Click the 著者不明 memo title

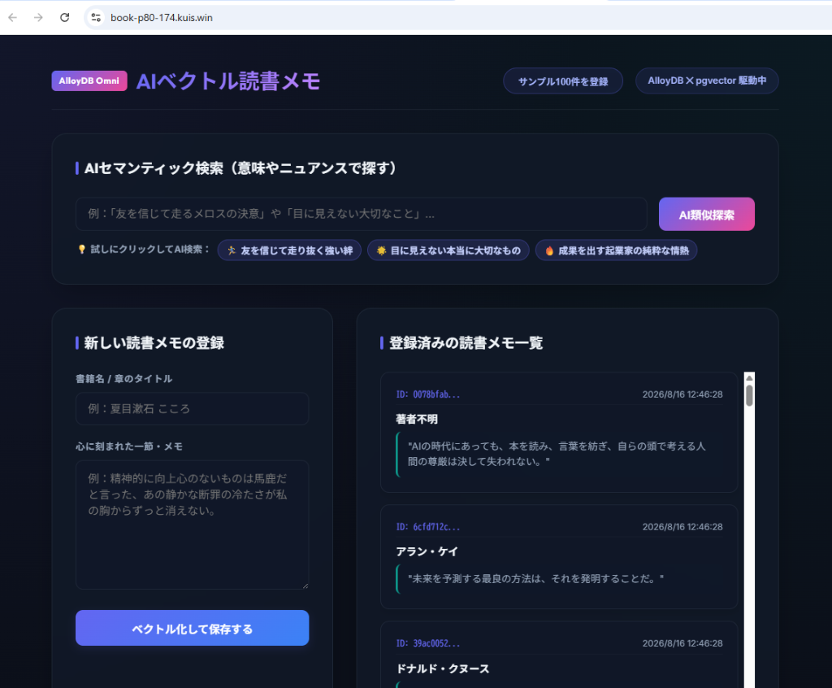tap(417, 419)
